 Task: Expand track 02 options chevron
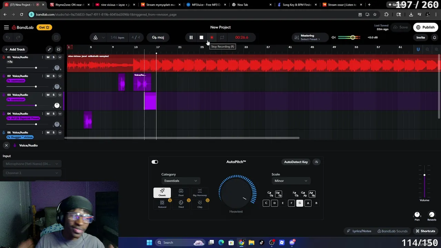pos(60,76)
